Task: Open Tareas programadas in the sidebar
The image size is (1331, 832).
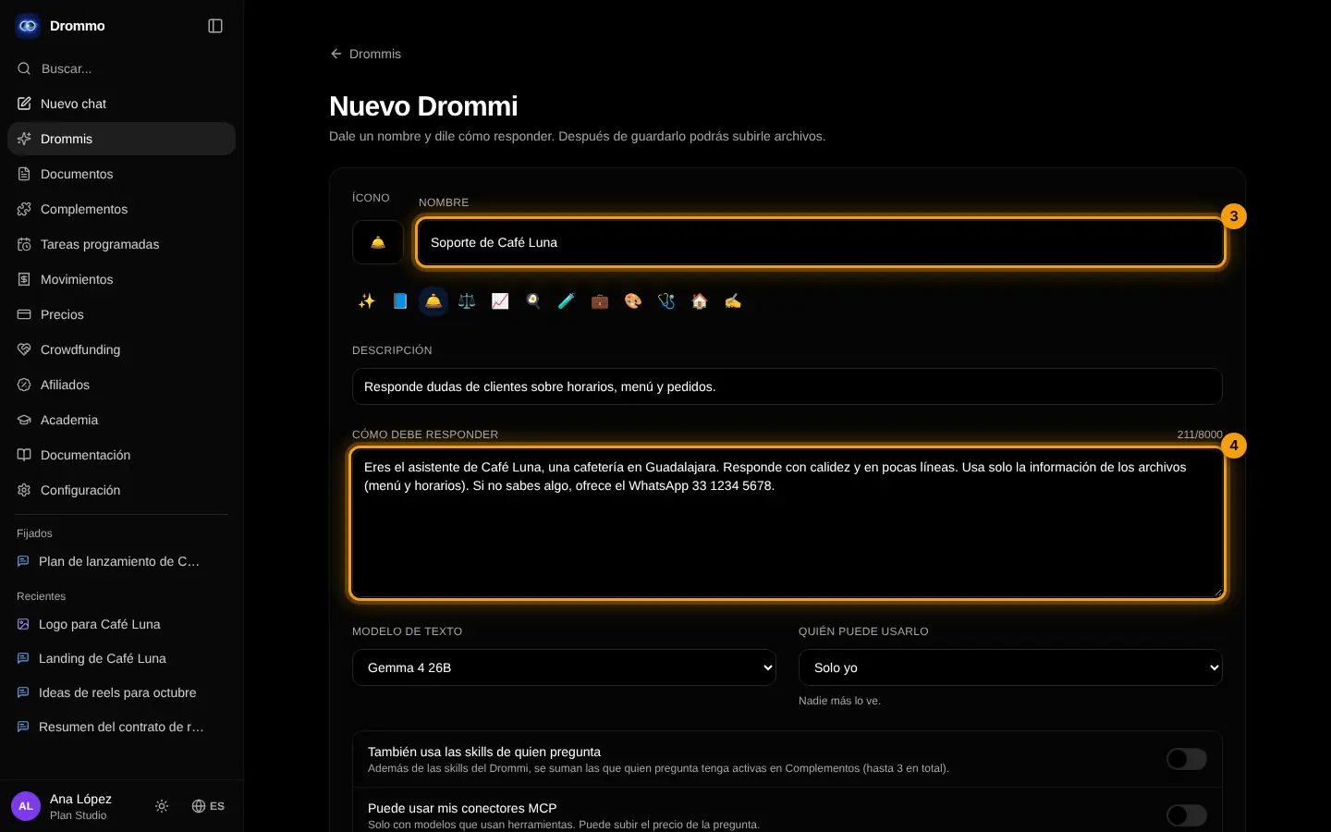Action: click(121, 244)
